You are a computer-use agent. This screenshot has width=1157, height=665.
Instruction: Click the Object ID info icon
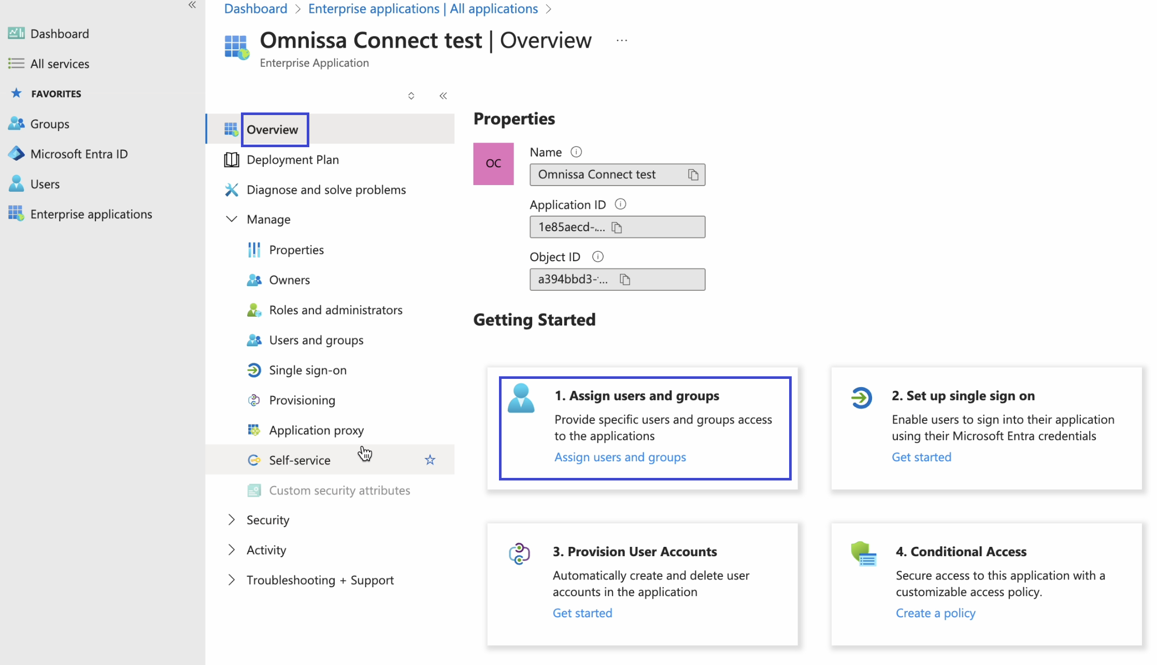click(x=598, y=257)
